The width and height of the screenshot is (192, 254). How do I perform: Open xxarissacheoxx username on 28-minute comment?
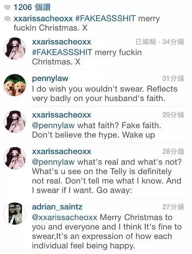tap(61, 151)
